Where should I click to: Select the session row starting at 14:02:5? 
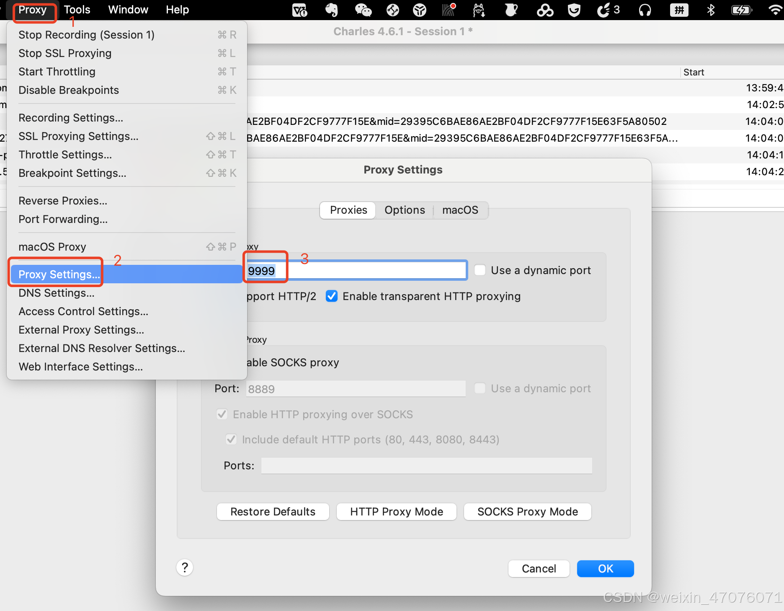(x=516, y=104)
